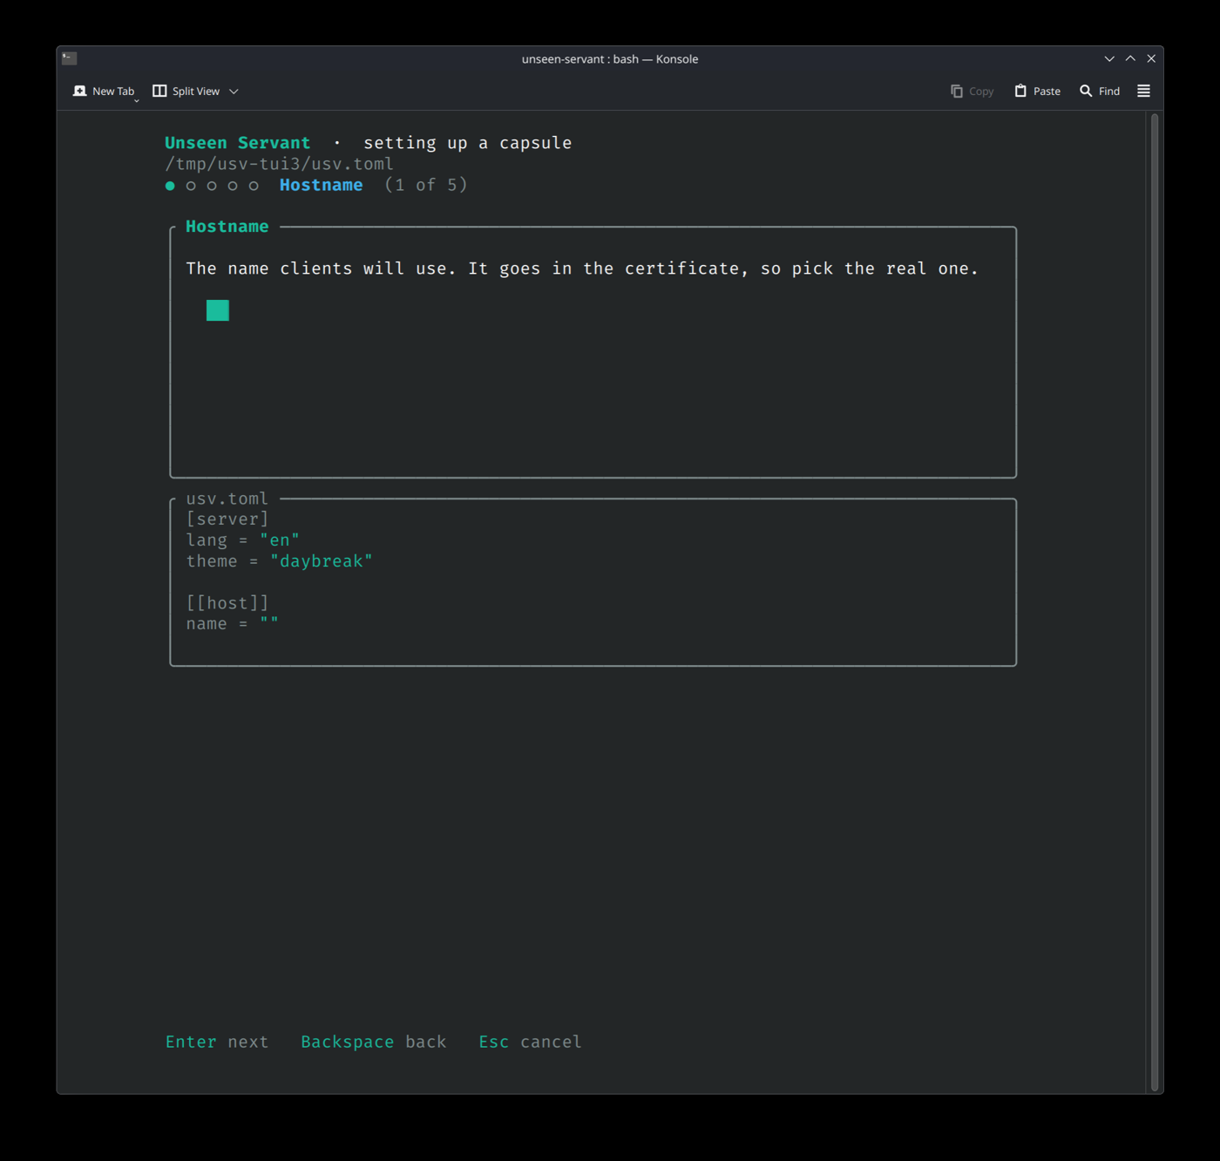Viewport: 1220px width, 1161px height.
Task: Click the /tmp/usv-tui3/usv.toml path
Action: point(280,164)
